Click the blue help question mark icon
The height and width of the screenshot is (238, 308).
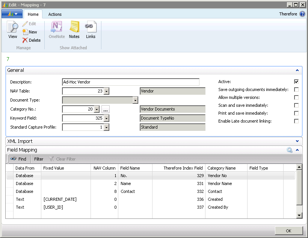[302, 14]
